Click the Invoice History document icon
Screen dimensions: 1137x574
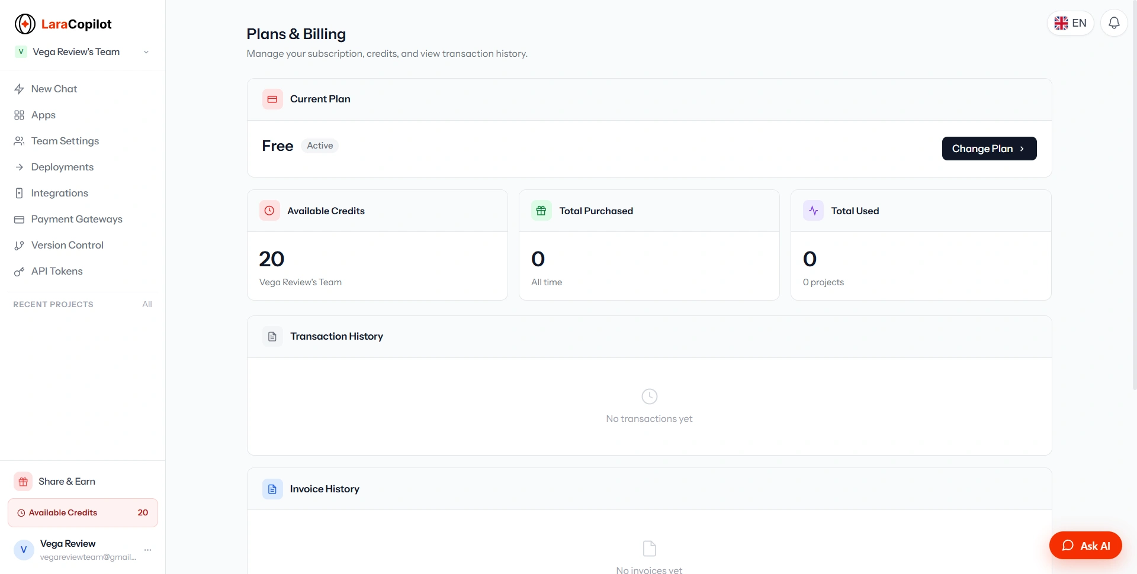(x=272, y=489)
